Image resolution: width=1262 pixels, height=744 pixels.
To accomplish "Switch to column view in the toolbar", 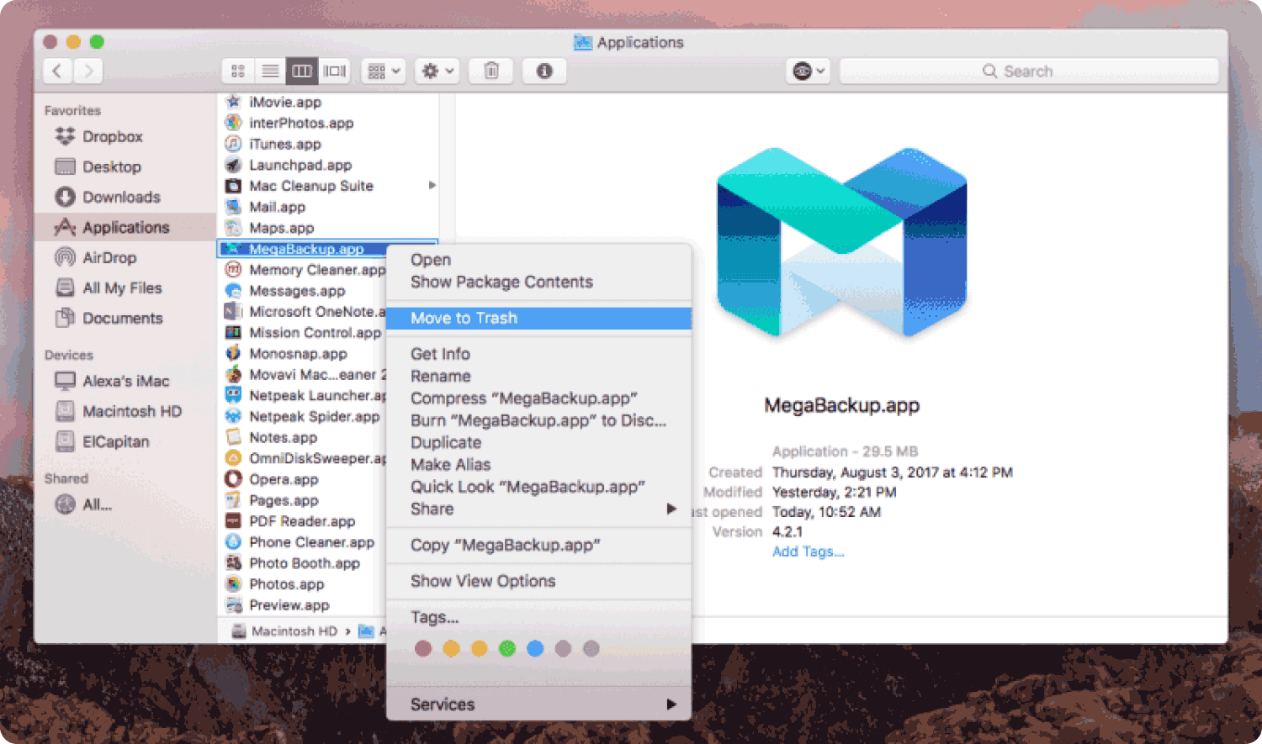I will coord(301,71).
